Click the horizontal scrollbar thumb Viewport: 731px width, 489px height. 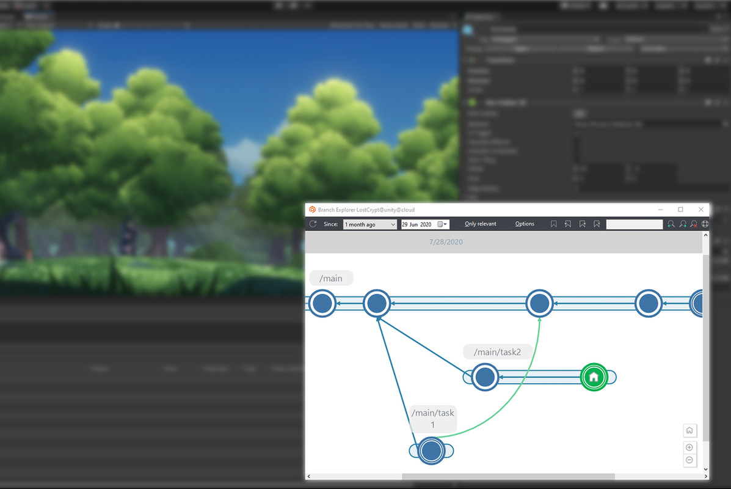(508, 476)
